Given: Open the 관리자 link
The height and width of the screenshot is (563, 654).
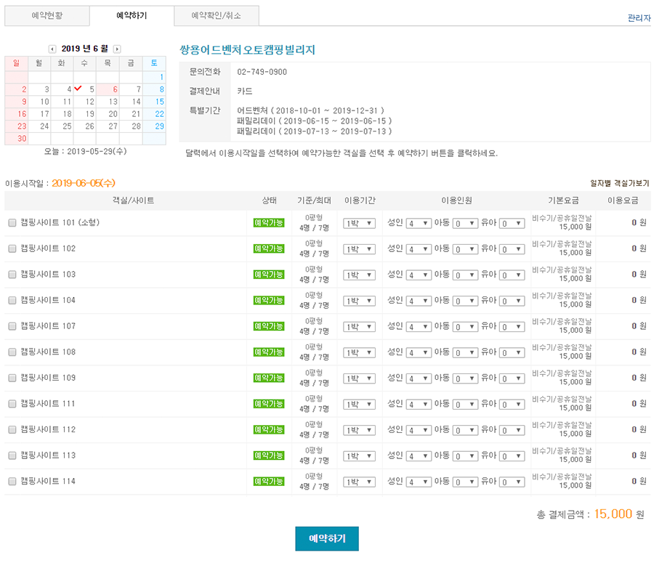Looking at the screenshot, I should tap(639, 18).
